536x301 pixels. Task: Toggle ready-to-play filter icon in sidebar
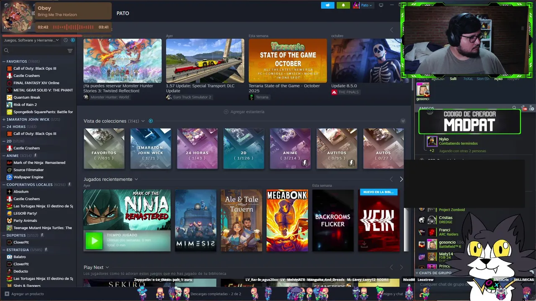point(73,40)
